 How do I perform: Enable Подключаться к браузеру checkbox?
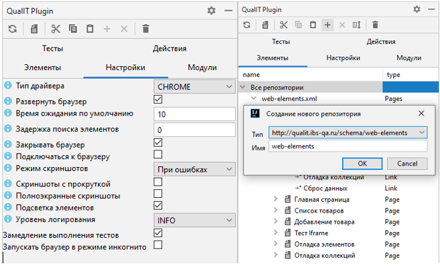pyautogui.click(x=158, y=154)
